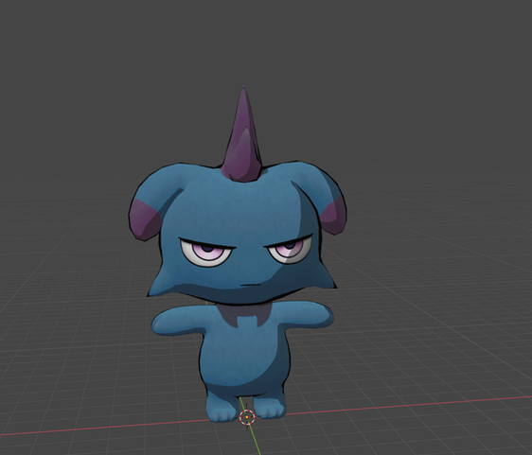
Task: Click the character's eye on the shaded side
Action: click(290, 251)
